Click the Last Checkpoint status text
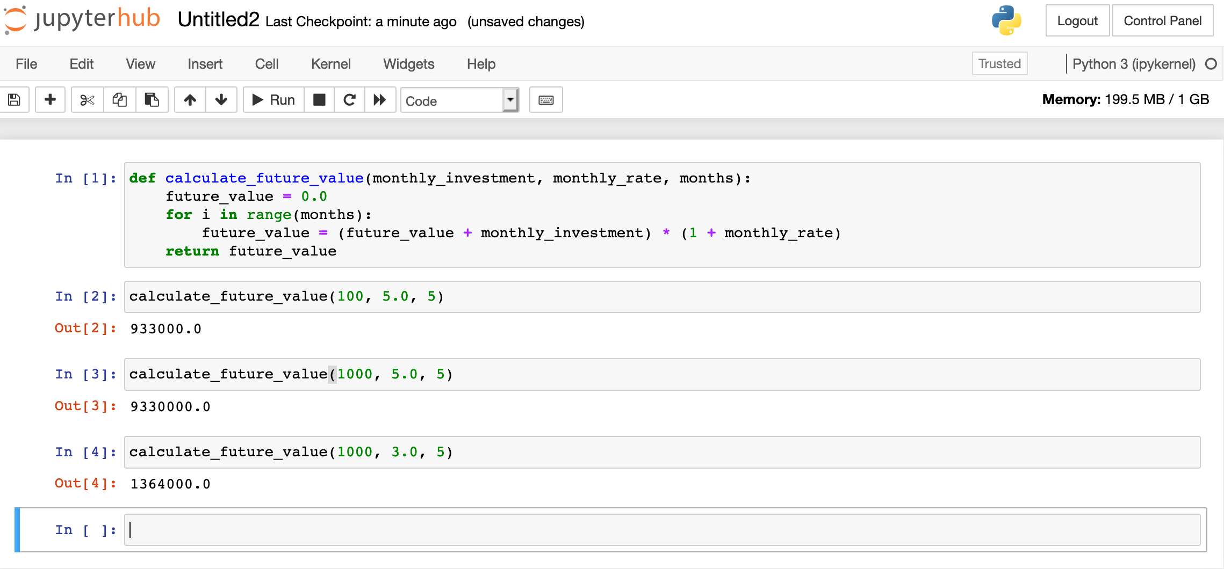The height and width of the screenshot is (569, 1224). point(361,21)
